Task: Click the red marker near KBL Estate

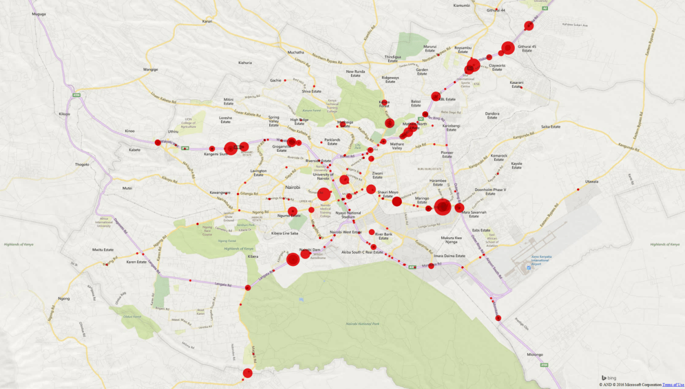Action: pos(436,96)
